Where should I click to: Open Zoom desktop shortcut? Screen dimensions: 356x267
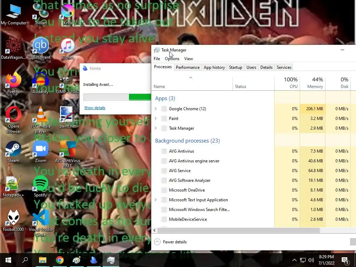pyautogui.click(x=40, y=152)
